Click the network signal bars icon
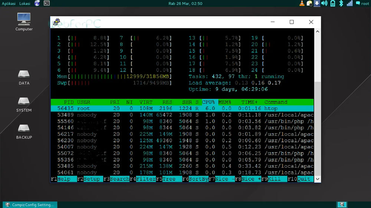The image size is (371, 208). coord(349,3)
